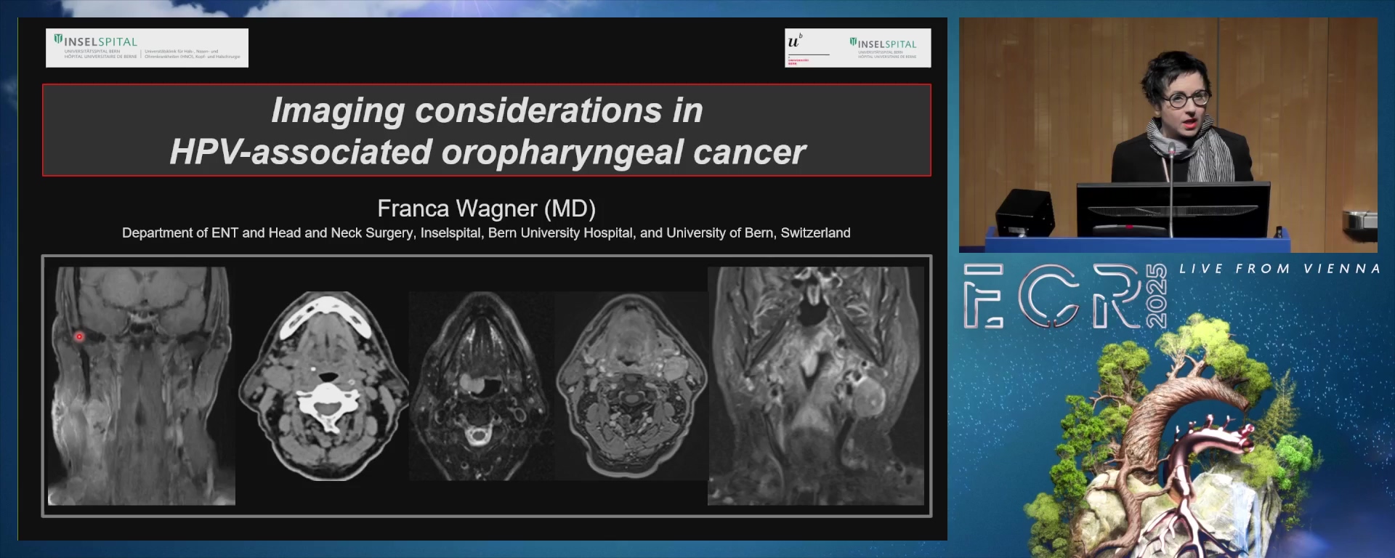
Task: Click the red laser pointer dot on the left MRI
Action: pos(79,336)
